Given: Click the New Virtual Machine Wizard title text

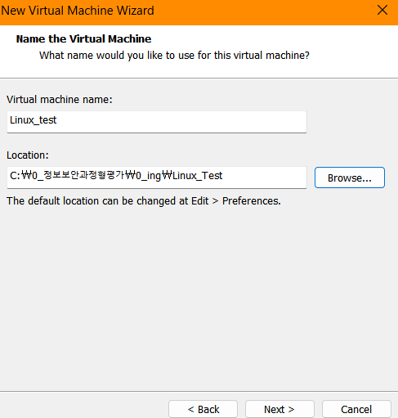Looking at the screenshot, I should coord(78,11).
